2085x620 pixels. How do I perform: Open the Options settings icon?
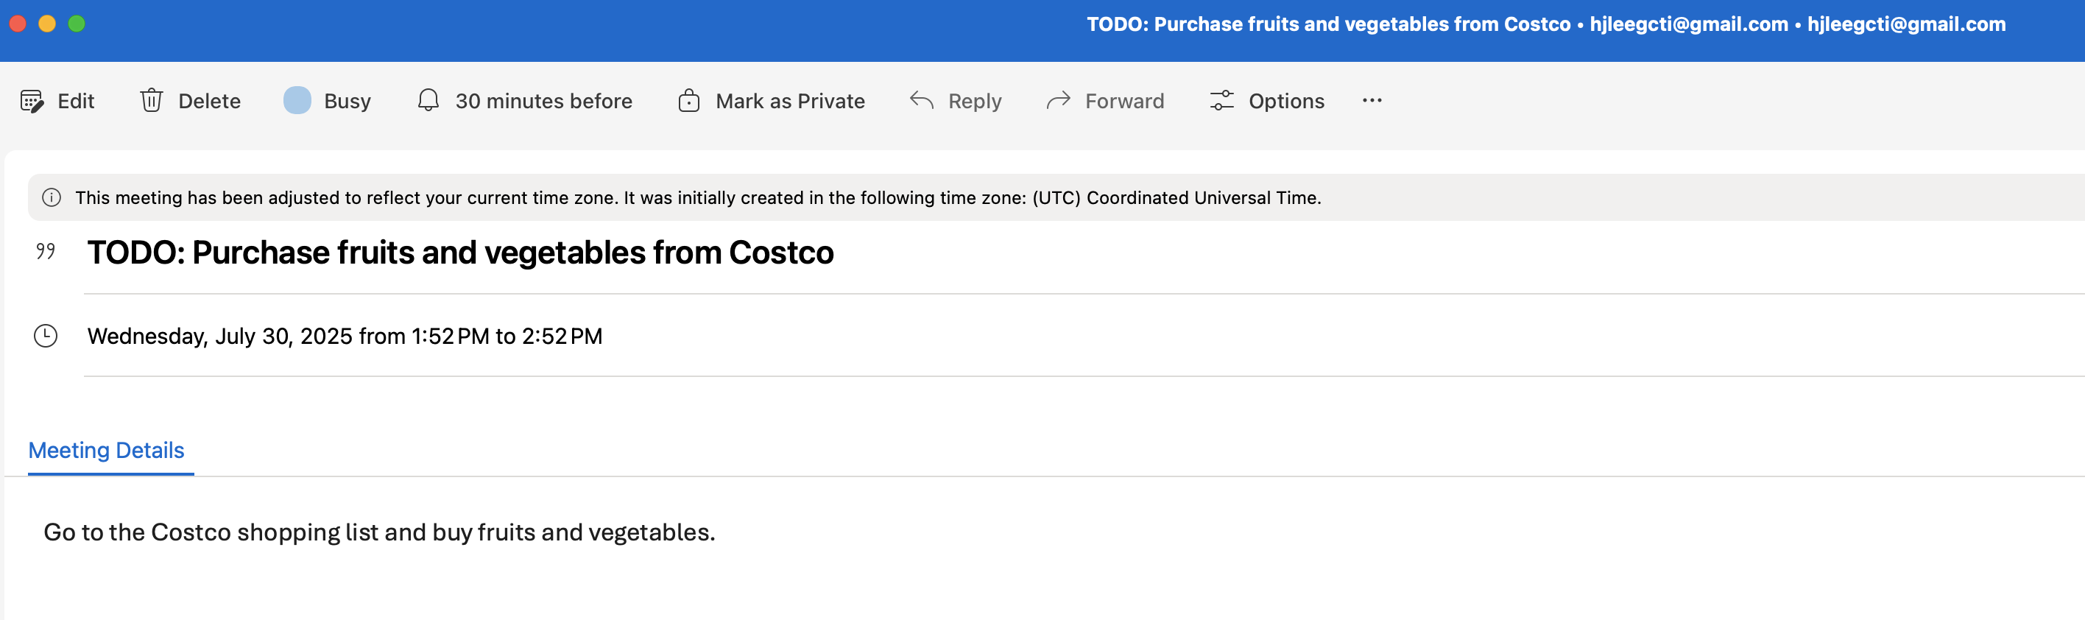pos(1222,100)
